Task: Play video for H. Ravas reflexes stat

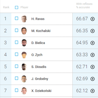Action: pyautogui.click(x=92, y=19)
